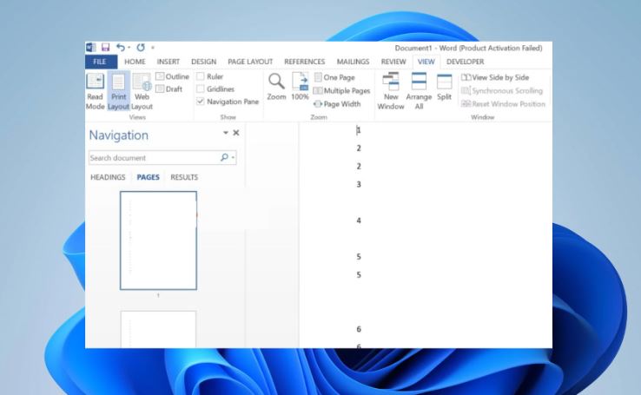The width and height of the screenshot is (641, 395).
Task: Switch to the REFERENCES tab
Action: pos(305,62)
